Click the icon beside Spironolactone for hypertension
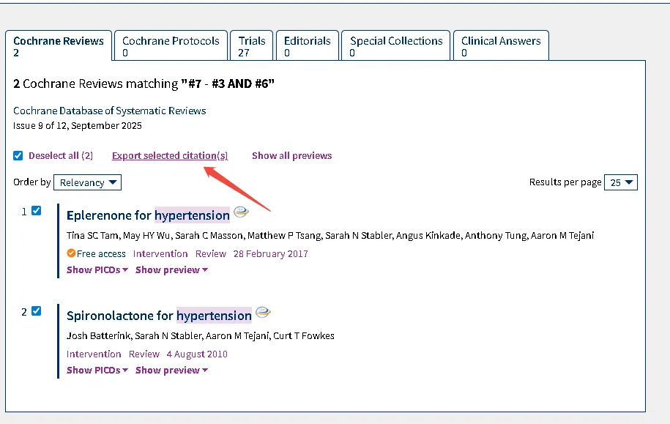The width and height of the screenshot is (670, 424). 263,313
